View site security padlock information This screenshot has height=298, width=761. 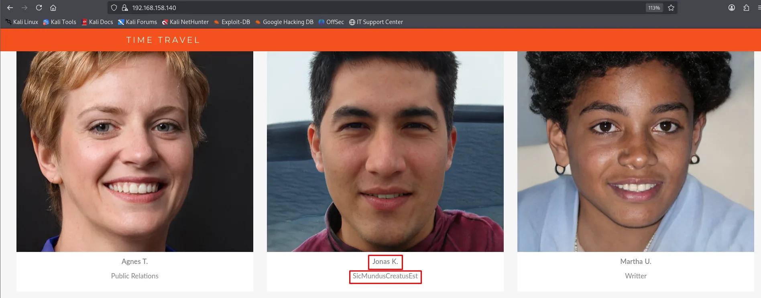(x=125, y=8)
